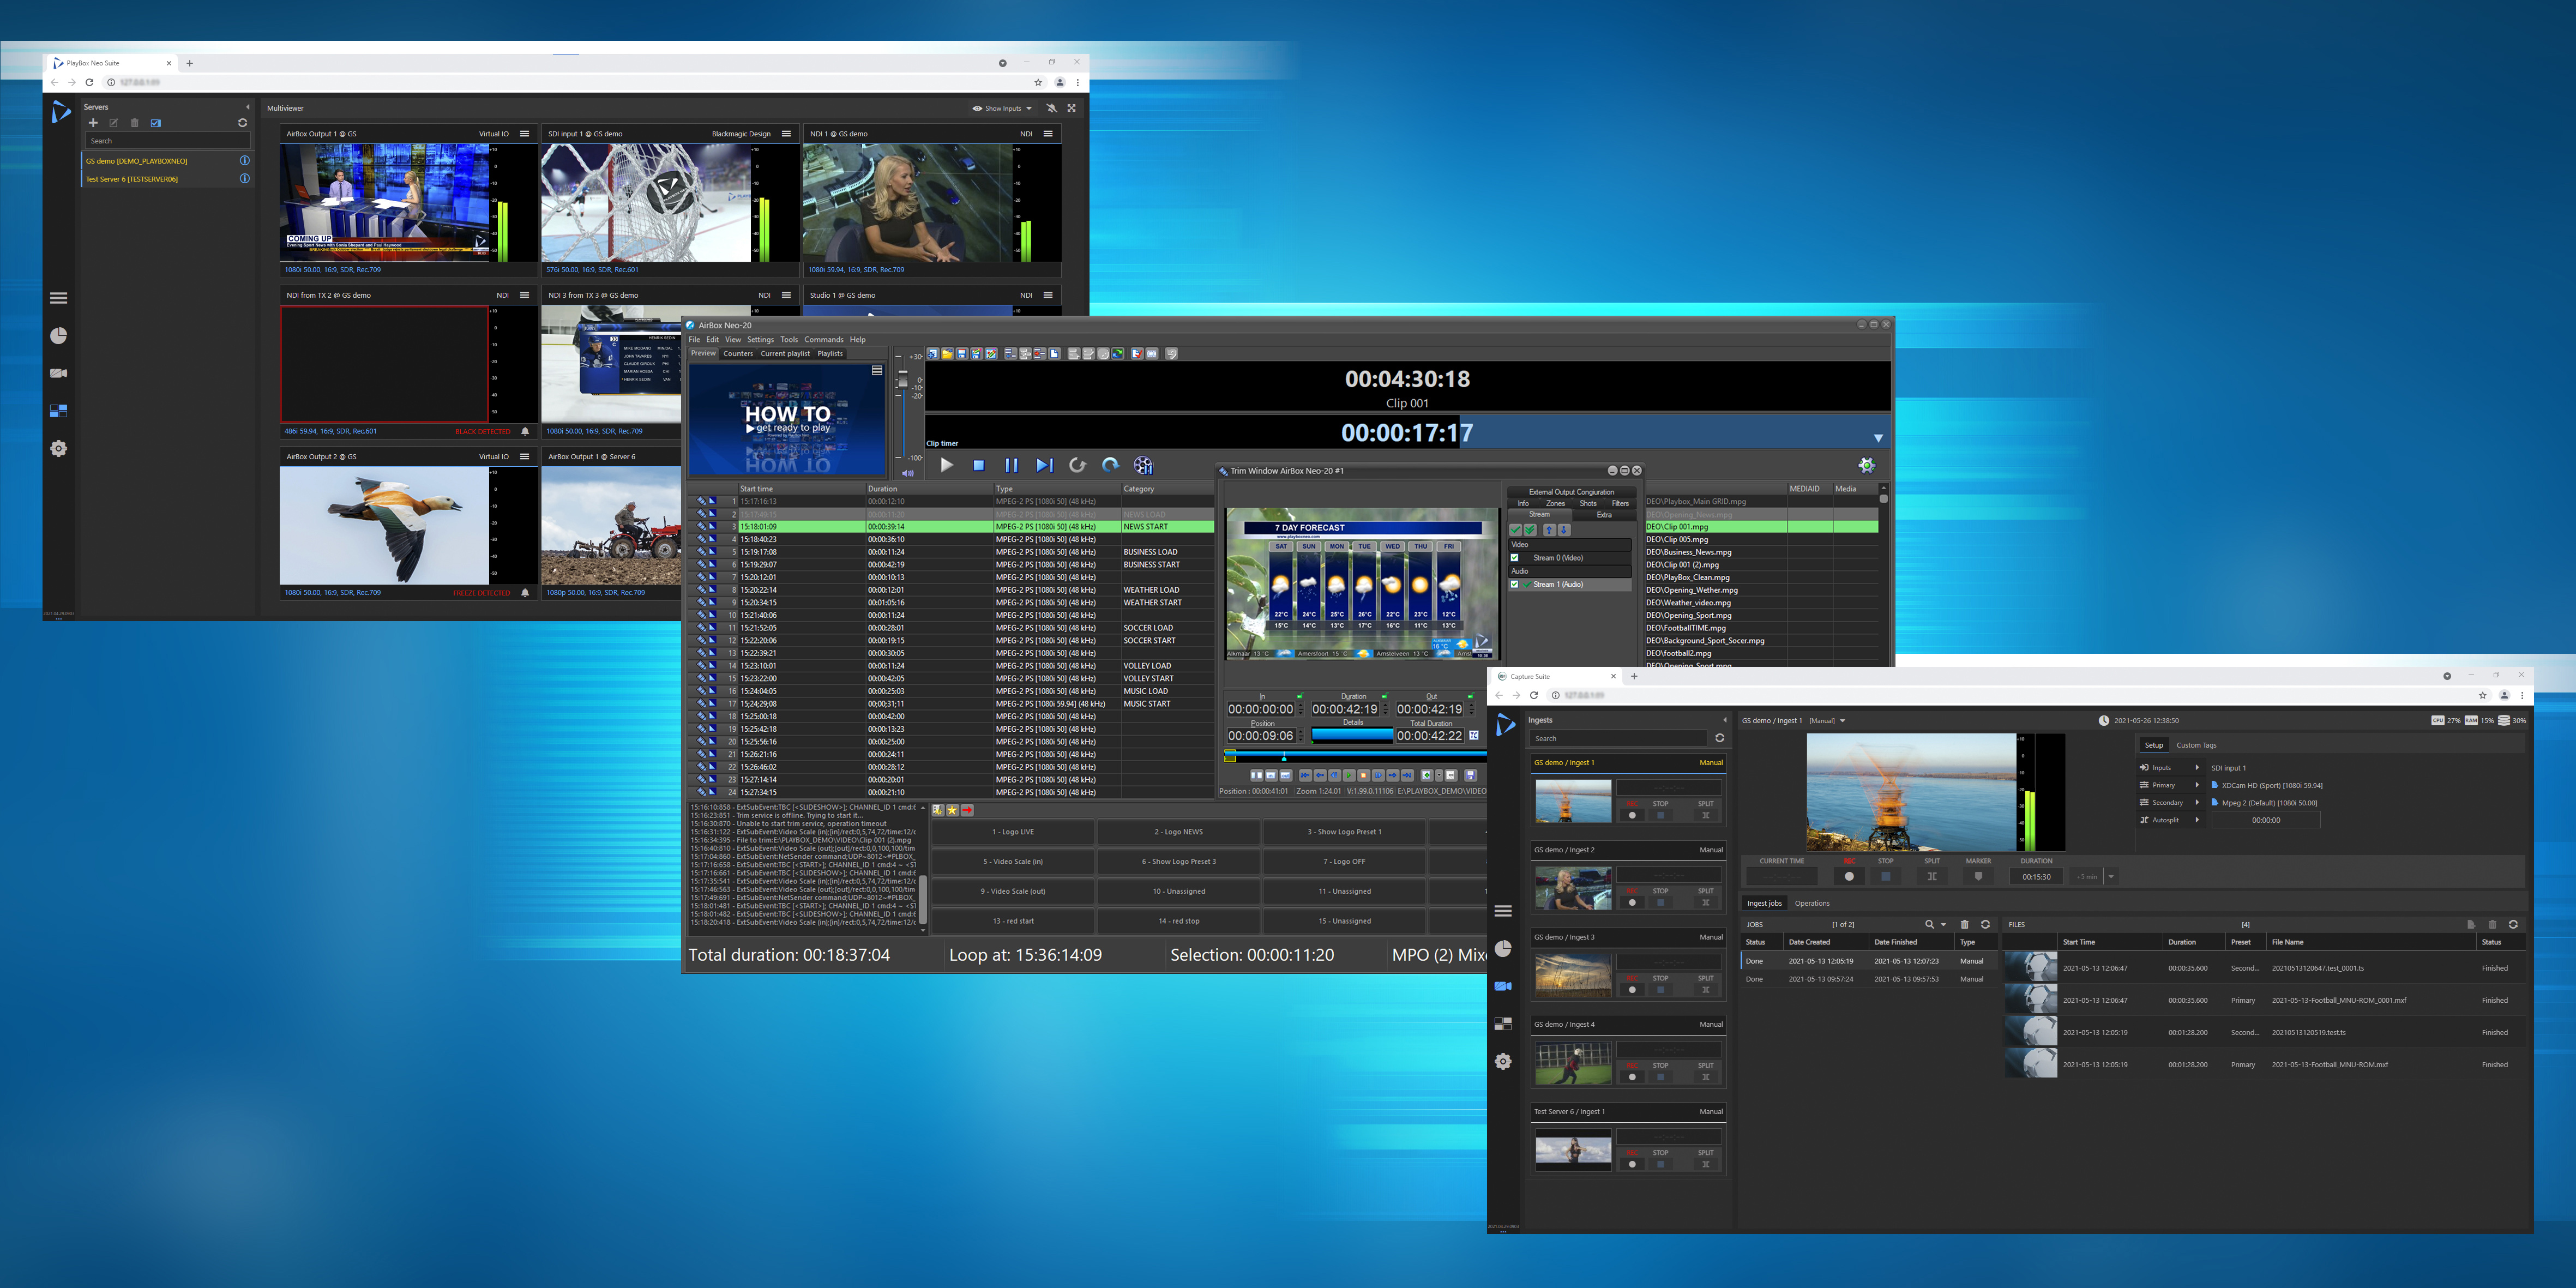Refresh the Servers list
The width and height of the screenshot is (2576, 1288).
click(242, 123)
